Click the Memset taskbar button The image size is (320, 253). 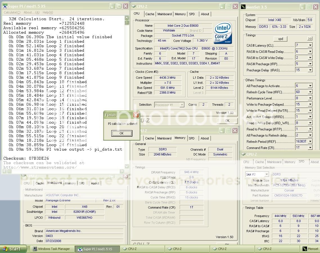point(310,249)
